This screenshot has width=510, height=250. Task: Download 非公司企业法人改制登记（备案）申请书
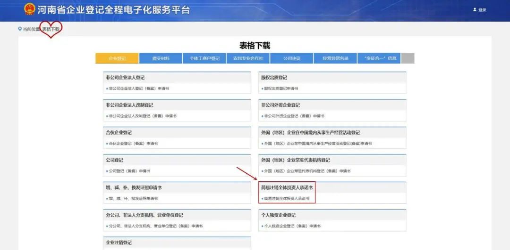143,116
